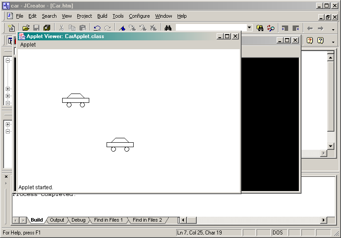This screenshot has height=238, width=341.
Task: Collapse the minus node in the lower-left panel
Action: tap(8, 131)
